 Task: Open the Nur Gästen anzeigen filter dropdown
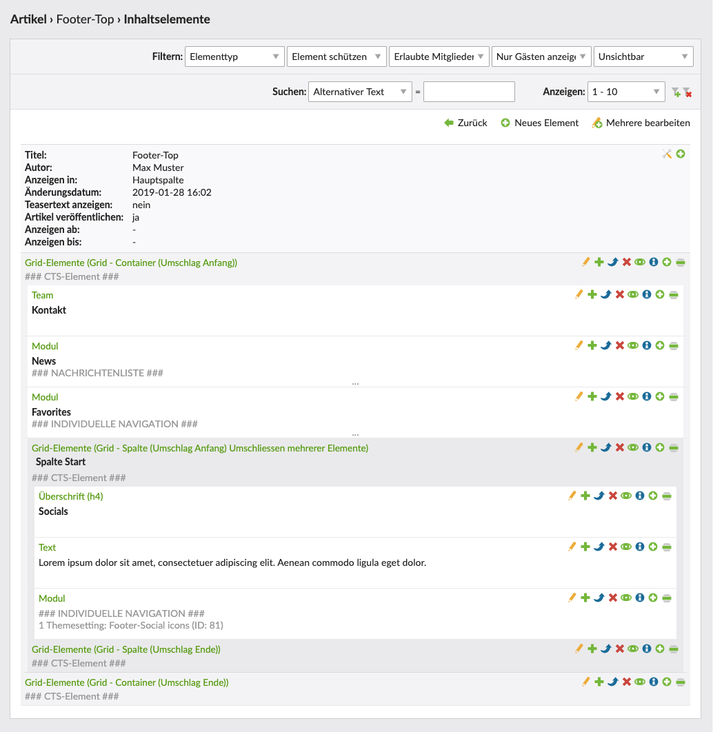pyautogui.click(x=541, y=57)
